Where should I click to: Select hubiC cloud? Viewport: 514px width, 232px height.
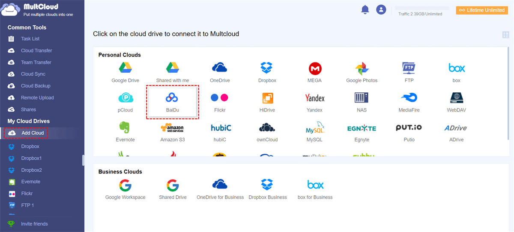(221, 132)
